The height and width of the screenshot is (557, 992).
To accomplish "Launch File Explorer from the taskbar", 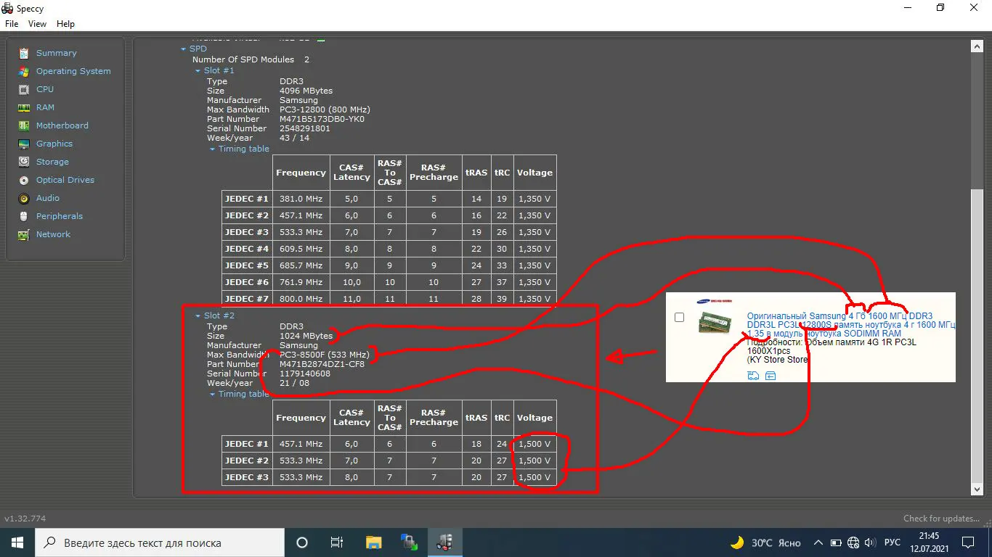I will click(373, 542).
